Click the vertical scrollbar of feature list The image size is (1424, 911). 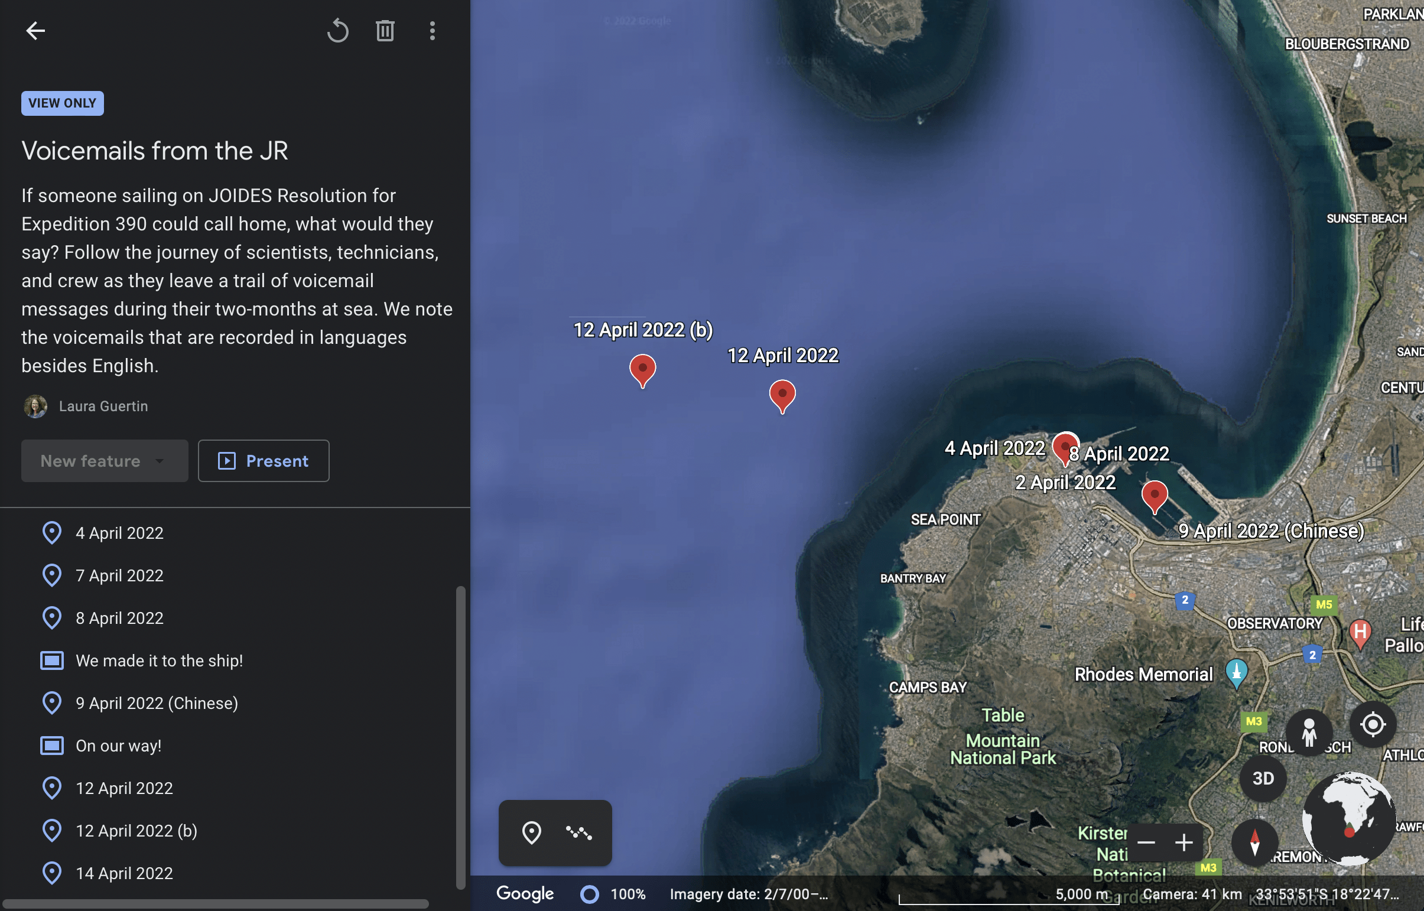tap(461, 738)
